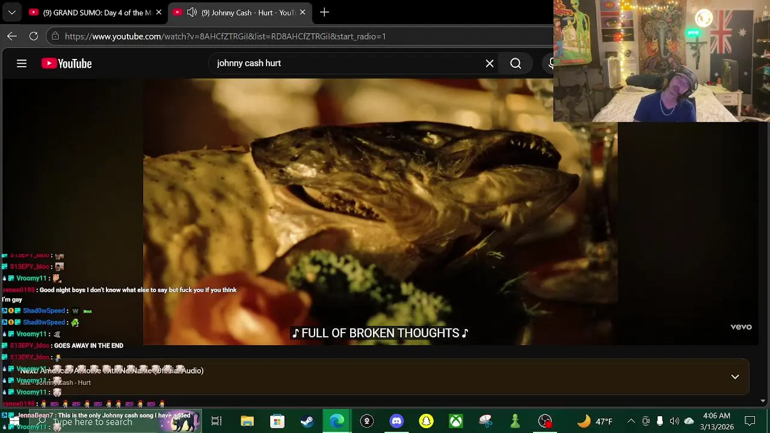
Task: Click chat username 'renee0198' on Good night message
Action: coord(19,290)
